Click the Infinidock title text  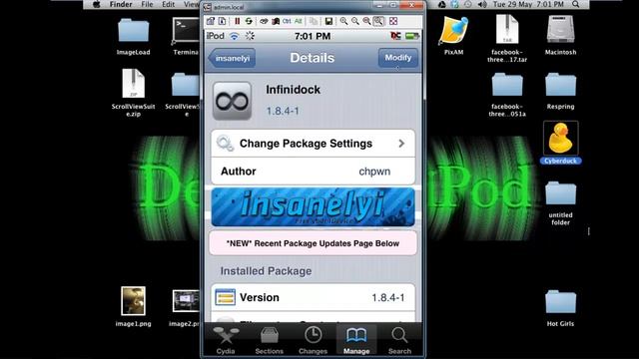[293, 90]
